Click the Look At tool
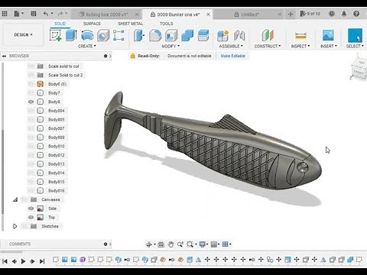The width and height of the screenshot is (367, 275). tap(161, 244)
